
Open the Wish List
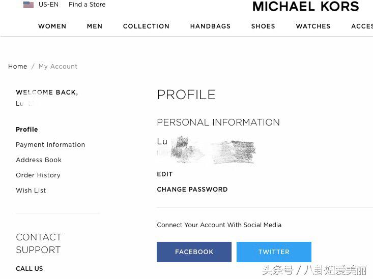coord(31,191)
